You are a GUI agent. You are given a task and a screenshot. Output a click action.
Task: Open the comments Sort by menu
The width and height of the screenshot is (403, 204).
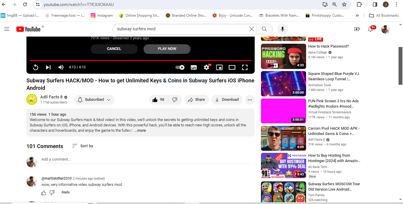coord(83,146)
